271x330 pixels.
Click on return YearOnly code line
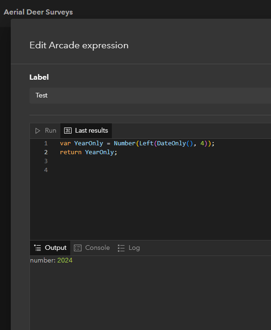coord(88,152)
